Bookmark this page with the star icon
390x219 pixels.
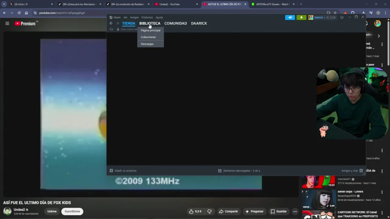[x=335, y=13]
